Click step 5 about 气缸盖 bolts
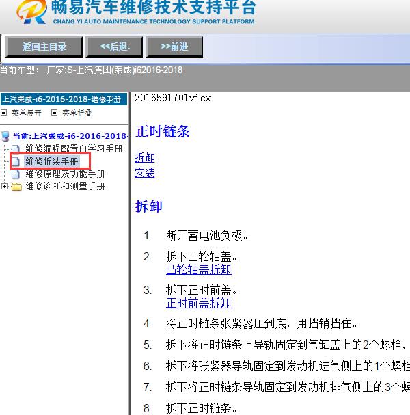410x415 pixels. pos(286,345)
